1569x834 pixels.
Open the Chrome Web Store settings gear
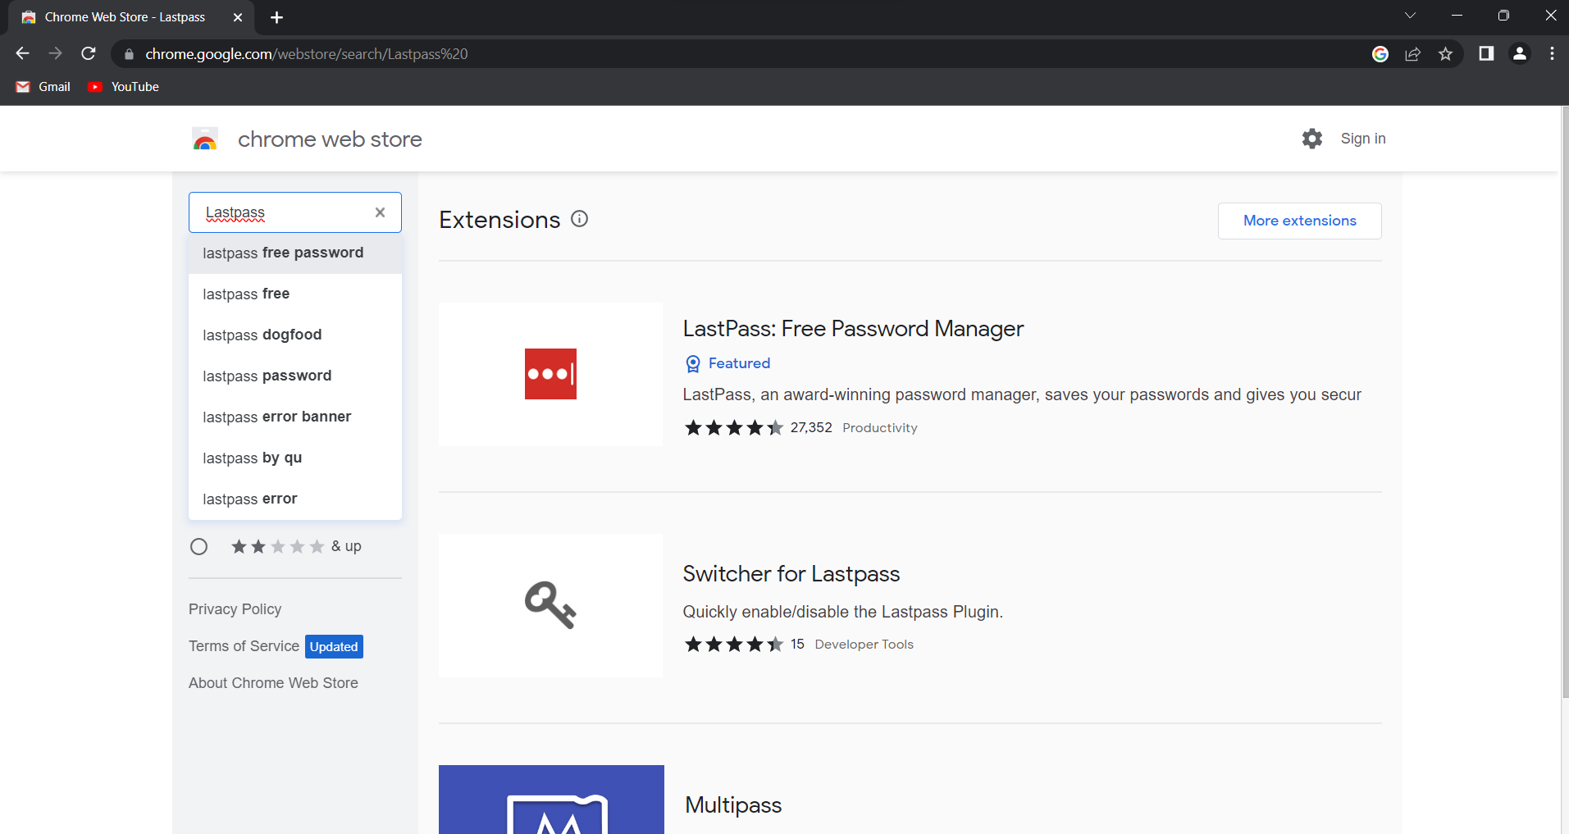1312,138
